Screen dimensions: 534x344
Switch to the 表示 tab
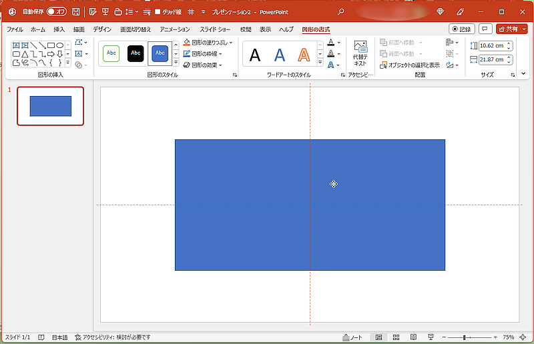click(265, 29)
